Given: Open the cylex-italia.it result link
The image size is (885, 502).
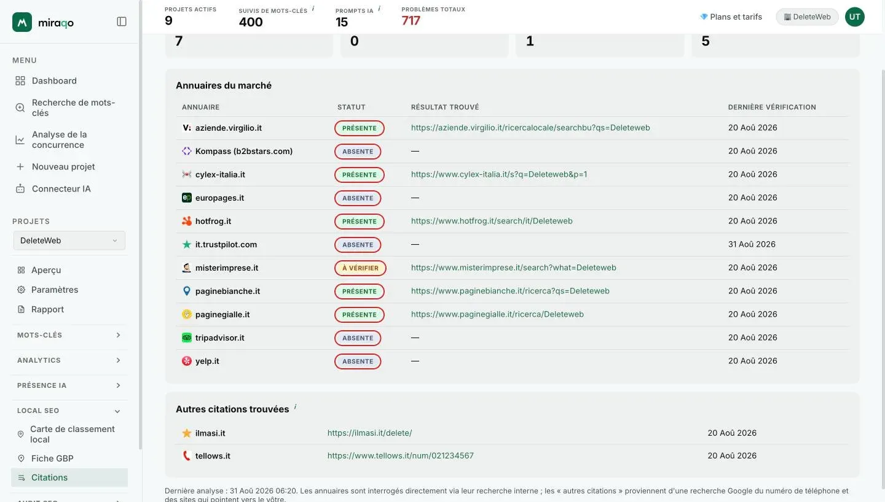Looking at the screenshot, I should [499, 174].
